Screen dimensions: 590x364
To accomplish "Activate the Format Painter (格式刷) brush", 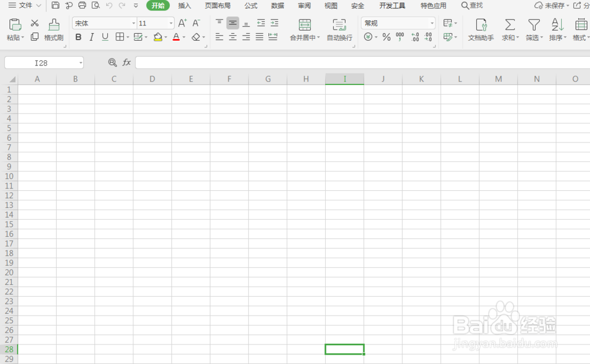I will [x=54, y=30].
